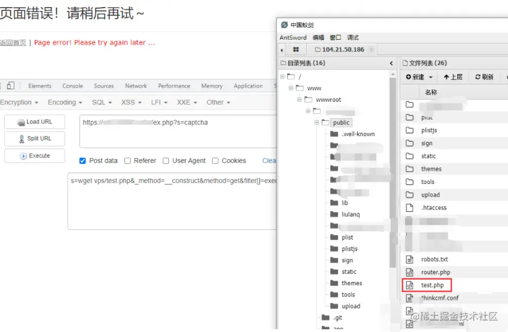Enable the Cookies checkbox
The image size is (508, 332).
(215, 161)
